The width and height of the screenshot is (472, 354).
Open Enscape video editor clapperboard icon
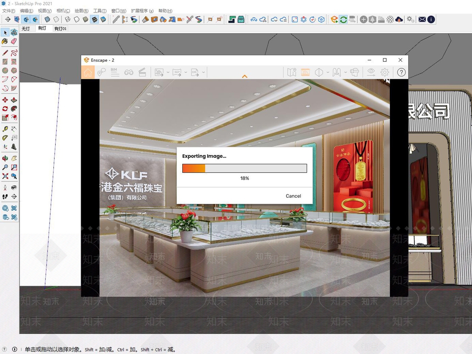(142, 72)
